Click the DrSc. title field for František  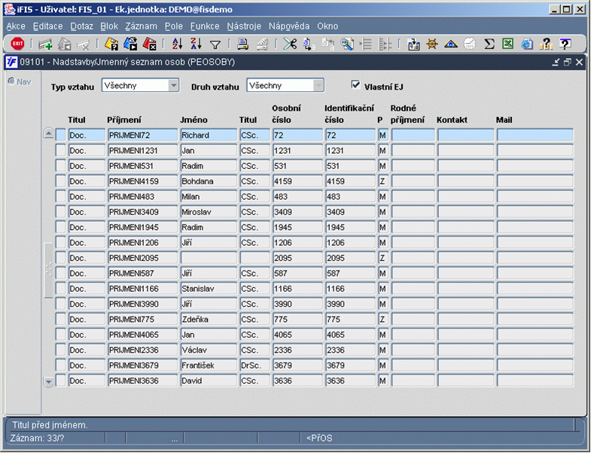(x=254, y=366)
